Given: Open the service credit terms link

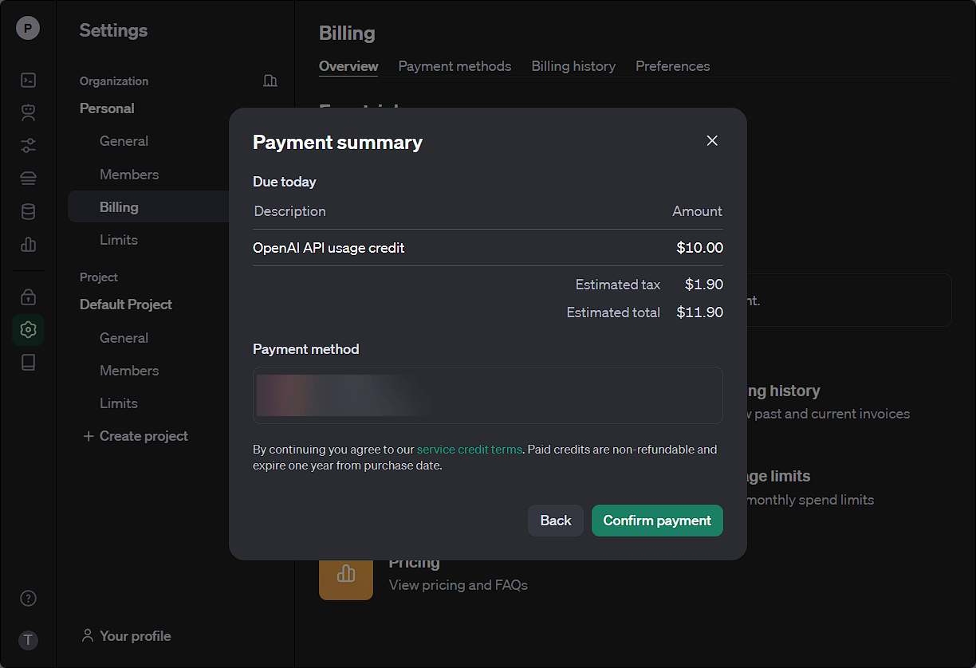Looking at the screenshot, I should [x=469, y=450].
